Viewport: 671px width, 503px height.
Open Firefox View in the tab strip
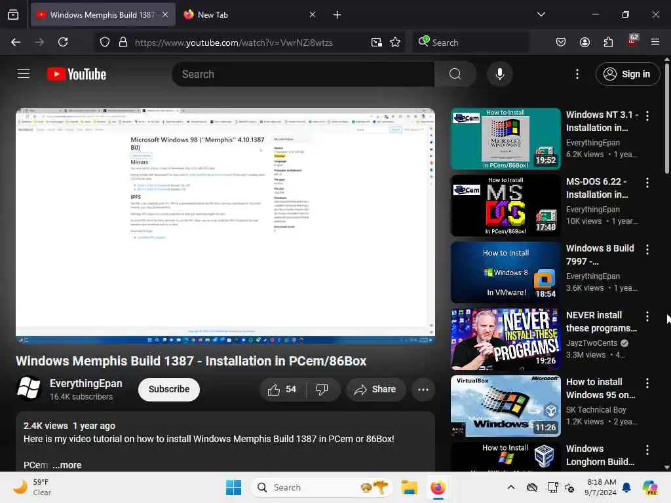tap(13, 14)
